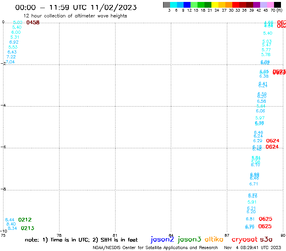The height and width of the screenshot is (251, 286).
Task: Click the wave height value 7.22
Action: click(11, 57)
